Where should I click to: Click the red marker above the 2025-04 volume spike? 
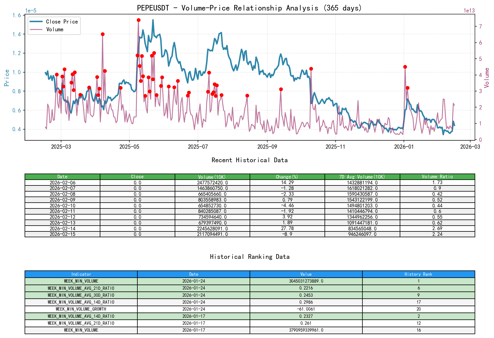tap(103, 34)
